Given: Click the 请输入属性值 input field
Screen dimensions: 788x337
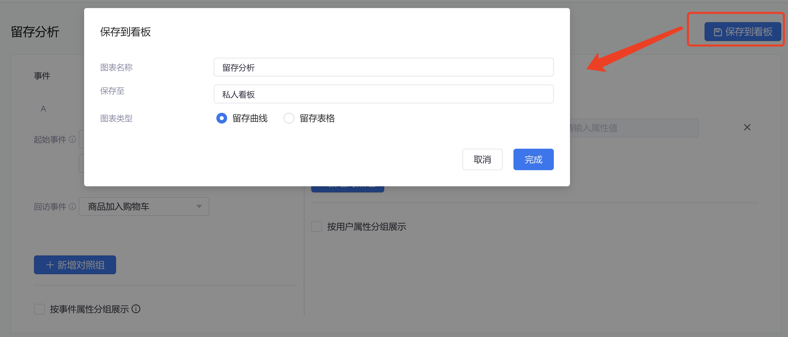Looking at the screenshot, I should 634,128.
